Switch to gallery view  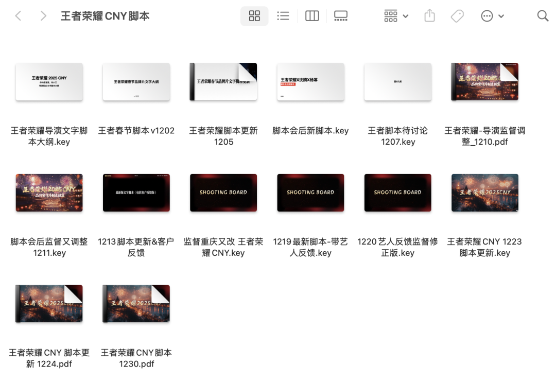pyautogui.click(x=341, y=16)
